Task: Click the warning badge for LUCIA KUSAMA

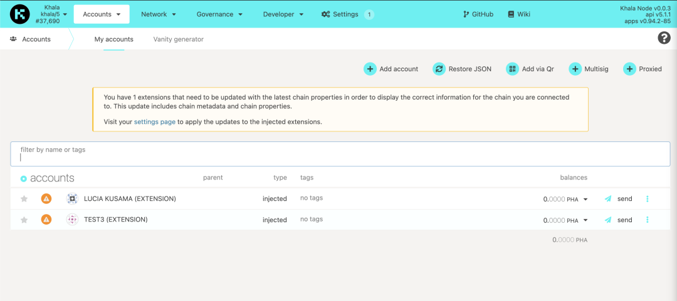Action: (x=46, y=199)
